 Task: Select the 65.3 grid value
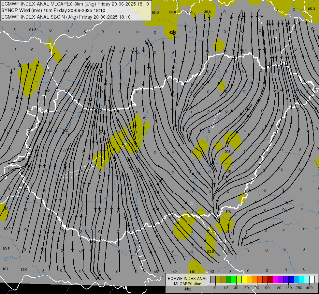coord(229,231)
